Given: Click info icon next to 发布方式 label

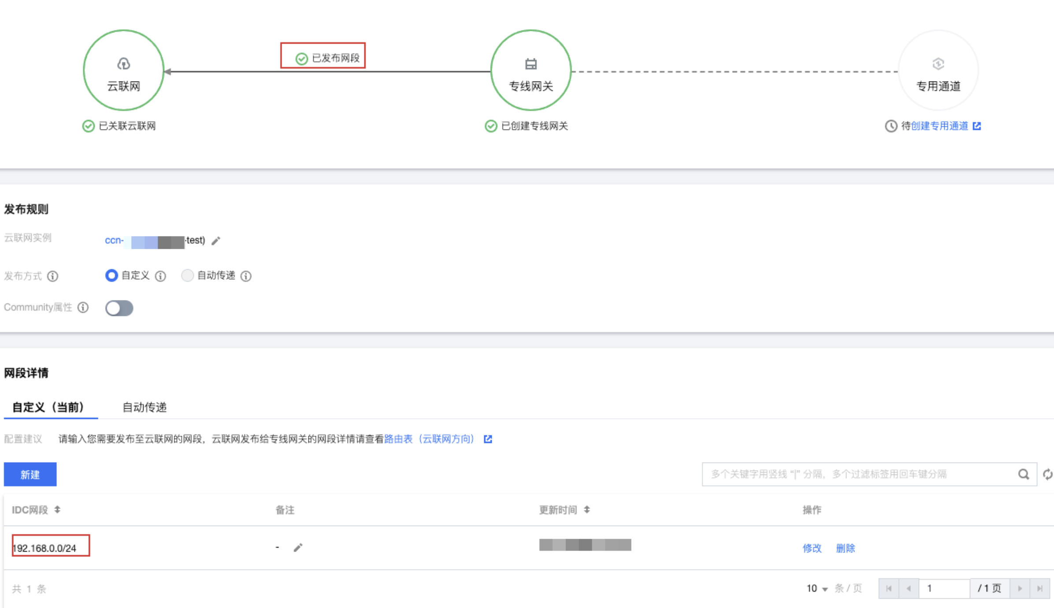Looking at the screenshot, I should click(53, 276).
